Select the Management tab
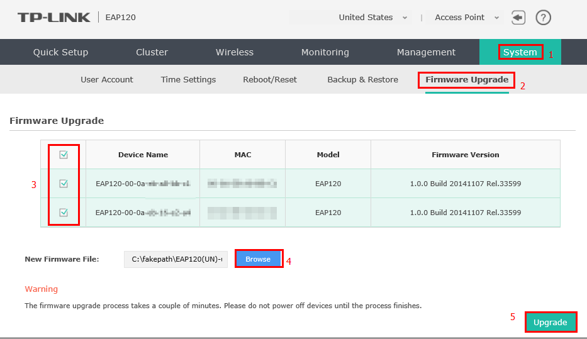The width and height of the screenshot is (587, 339). [426, 52]
